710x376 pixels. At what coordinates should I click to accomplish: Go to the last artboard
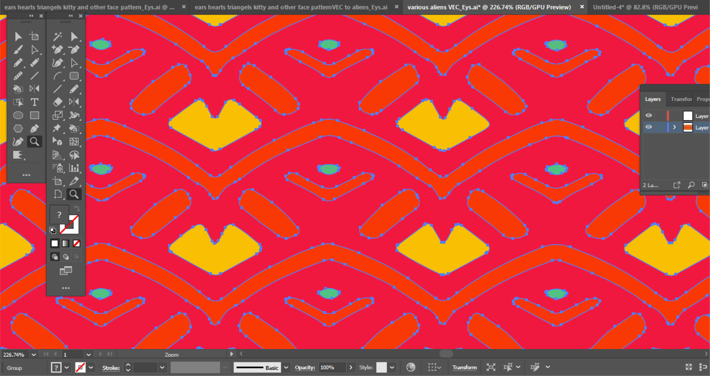110,354
